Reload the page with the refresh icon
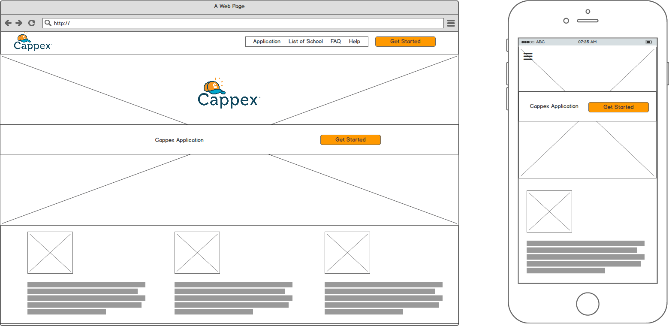 pyautogui.click(x=32, y=23)
